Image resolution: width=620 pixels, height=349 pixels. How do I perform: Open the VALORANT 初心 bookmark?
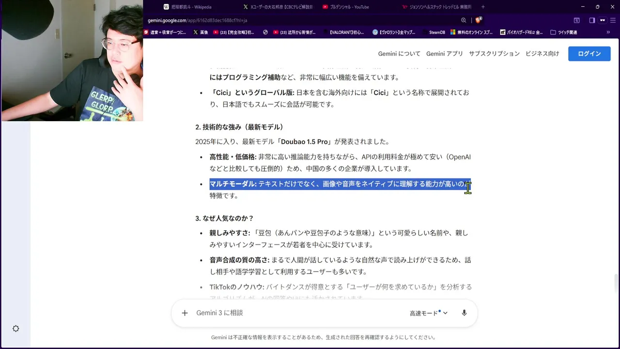click(x=343, y=32)
